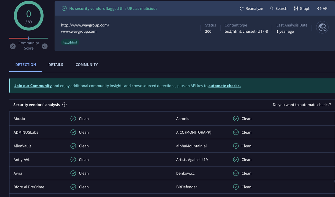Click the benkow.cc clean check icon
The width and height of the screenshot is (335, 197).
click(x=236, y=173)
